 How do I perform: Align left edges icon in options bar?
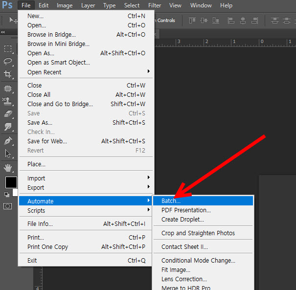pyautogui.click(x=231, y=21)
